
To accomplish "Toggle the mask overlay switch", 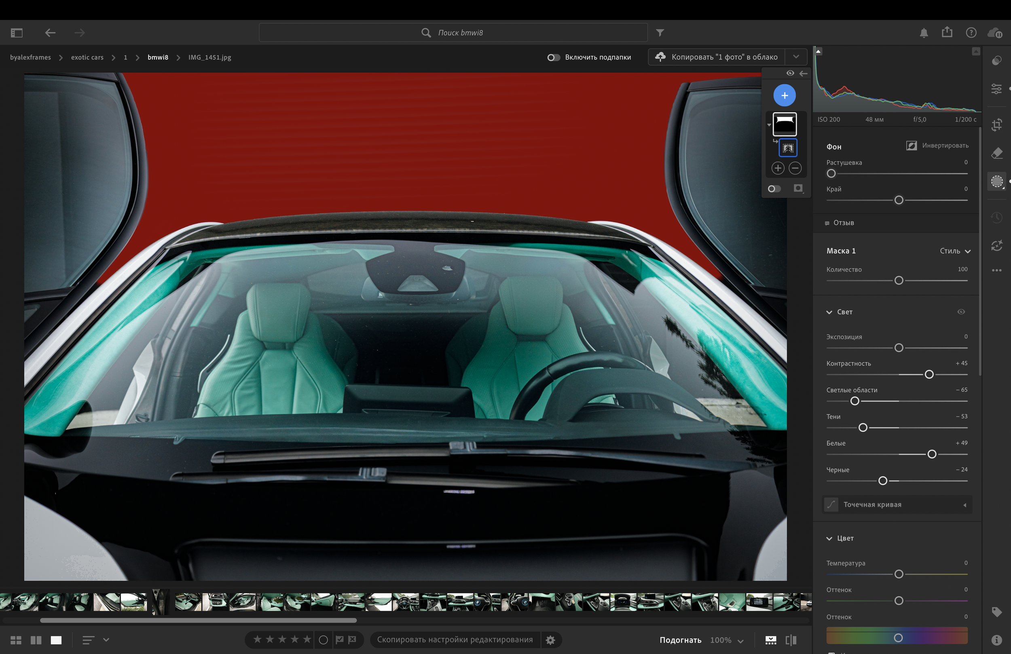I will (x=774, y=188).
